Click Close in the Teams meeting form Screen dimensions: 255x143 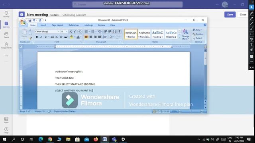243,15
